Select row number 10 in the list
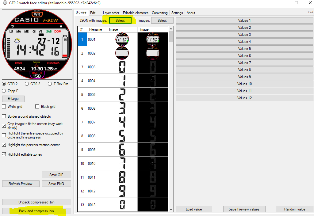Image resolution: width=314 pixels, height=216 pixels. click(82, 163)
